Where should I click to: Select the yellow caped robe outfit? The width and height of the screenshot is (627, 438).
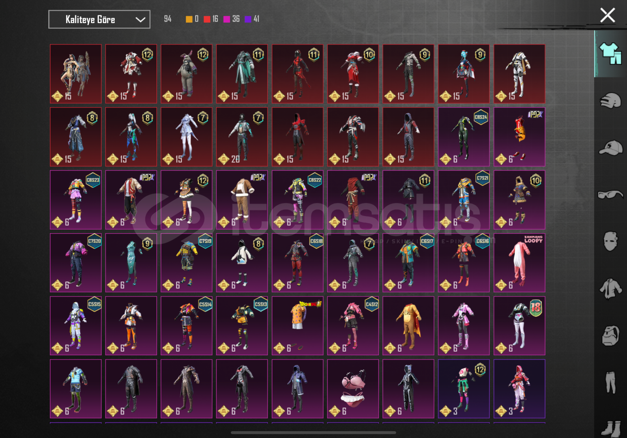pos(408,326)
